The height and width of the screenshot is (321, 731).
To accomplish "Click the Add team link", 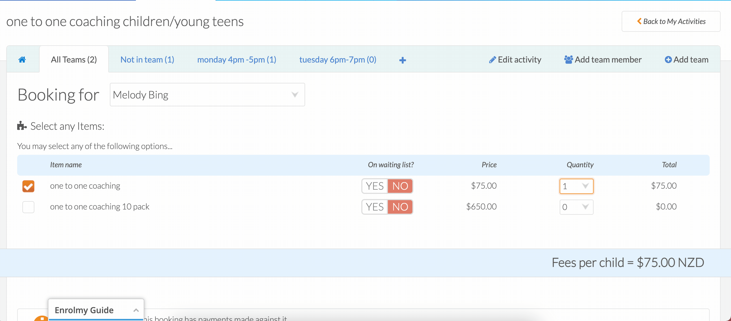I will pos(686,60).
